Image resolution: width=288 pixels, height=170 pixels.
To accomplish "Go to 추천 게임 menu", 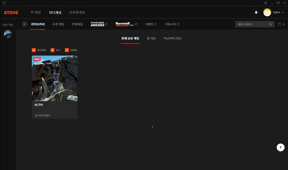I will 58,24.
